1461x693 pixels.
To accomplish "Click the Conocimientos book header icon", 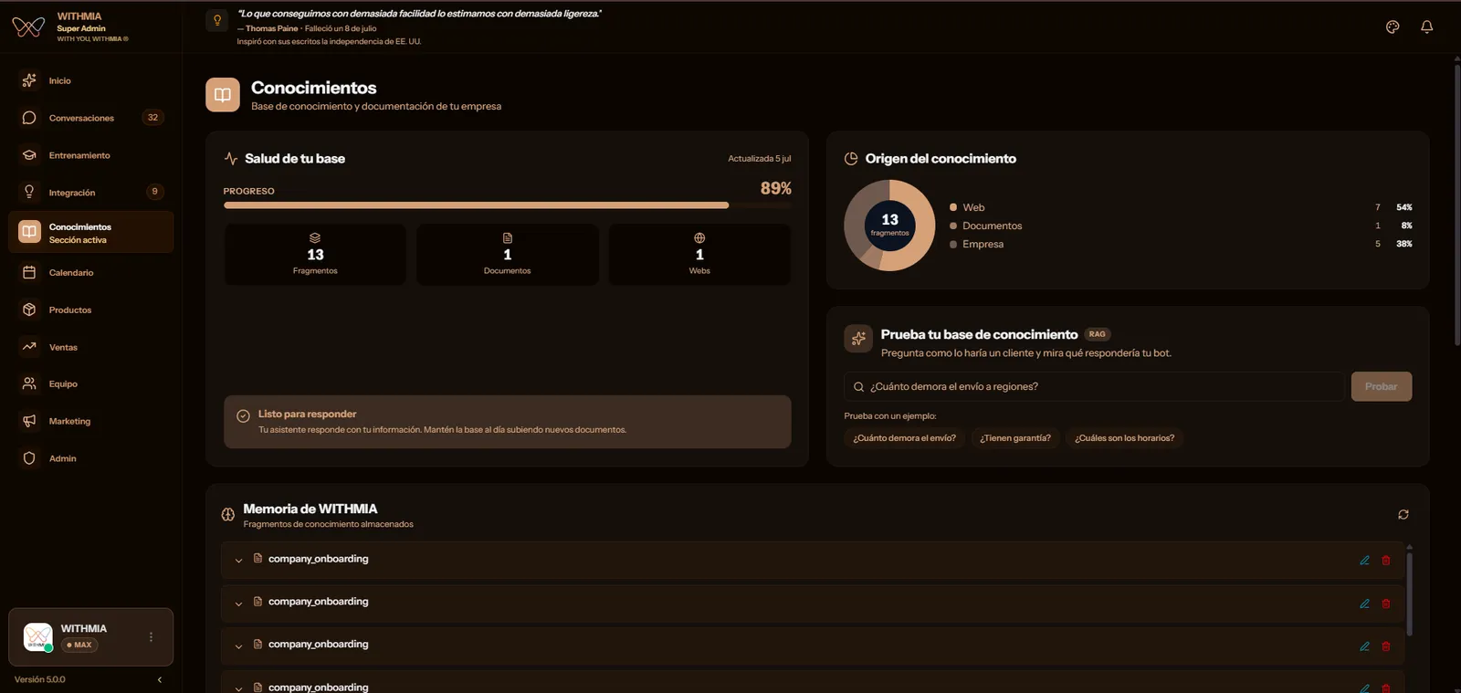I will (x=223, y=95).
